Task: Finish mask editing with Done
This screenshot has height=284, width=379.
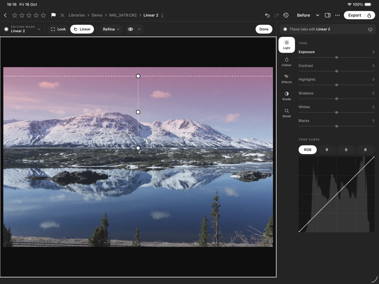Action: pos(264,29)
